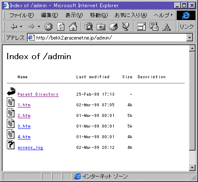
Task: Expand the Forward button history dropdown arrow
Action: pos(39,26)
